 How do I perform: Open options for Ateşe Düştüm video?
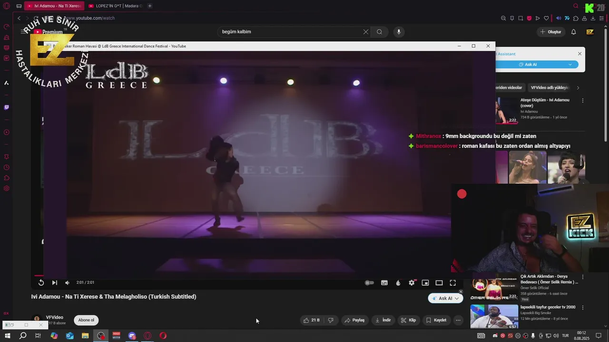(583, 101)
